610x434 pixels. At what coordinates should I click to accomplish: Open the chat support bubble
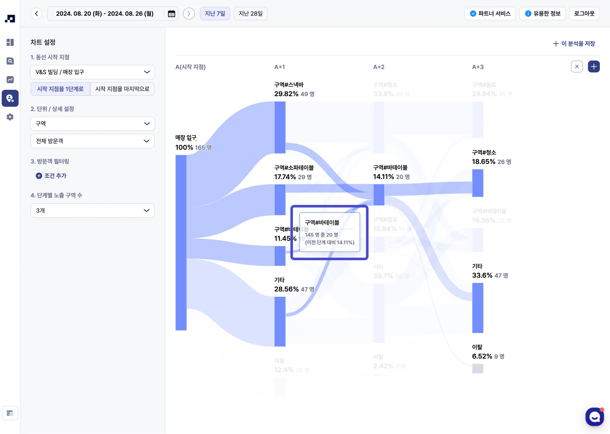pos(594,417)
